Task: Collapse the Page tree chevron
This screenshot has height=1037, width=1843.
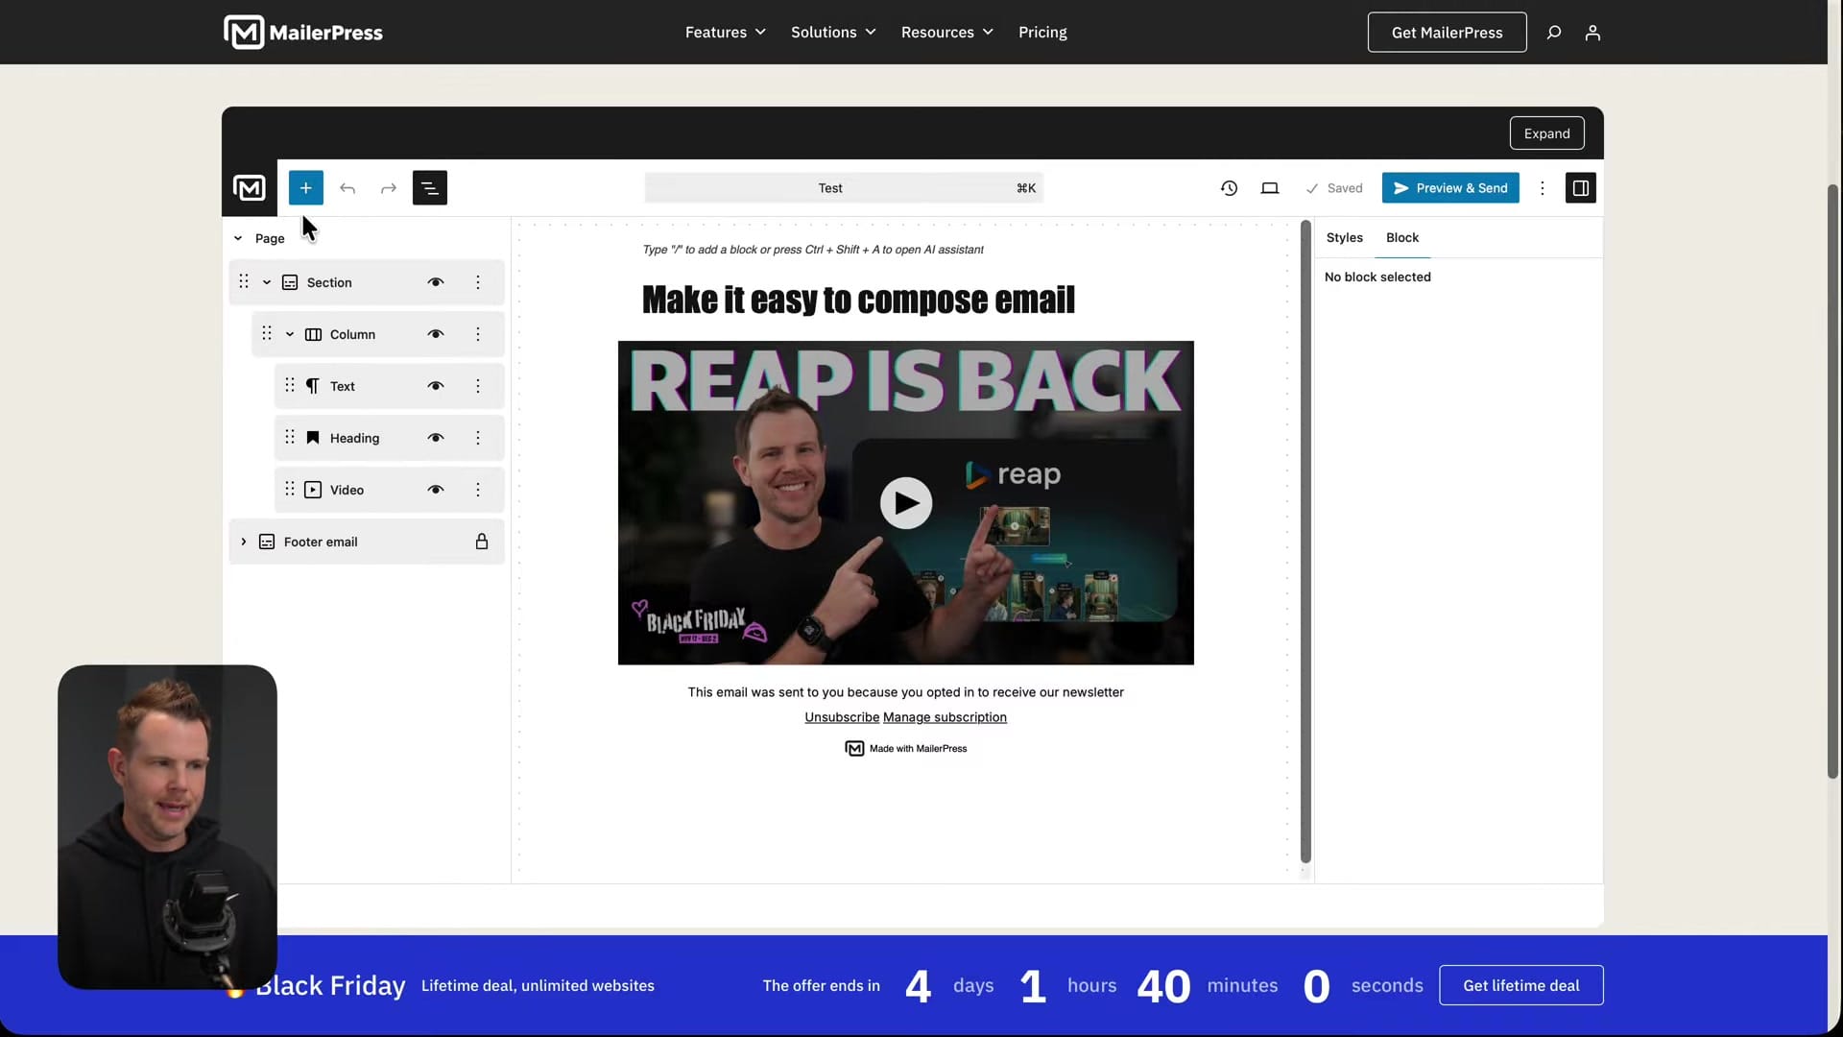Action: (238, 238)
